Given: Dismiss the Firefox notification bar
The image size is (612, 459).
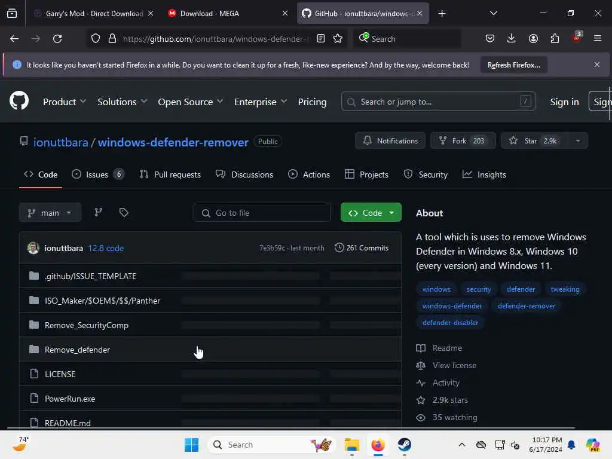Looking at the screenshot, I should (597, 65).
